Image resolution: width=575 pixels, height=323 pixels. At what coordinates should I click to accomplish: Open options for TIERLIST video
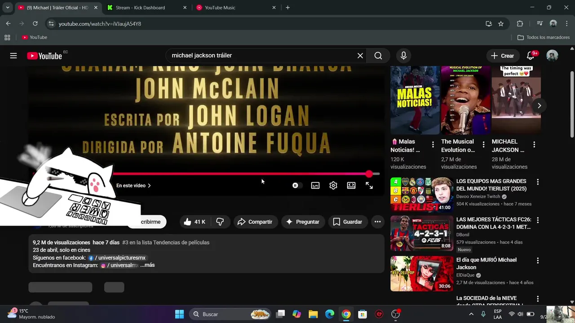click(538, 182)
